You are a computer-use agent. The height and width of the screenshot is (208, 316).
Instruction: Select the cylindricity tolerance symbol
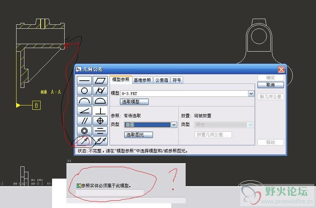pyautogui.click(x=100, y=91)
